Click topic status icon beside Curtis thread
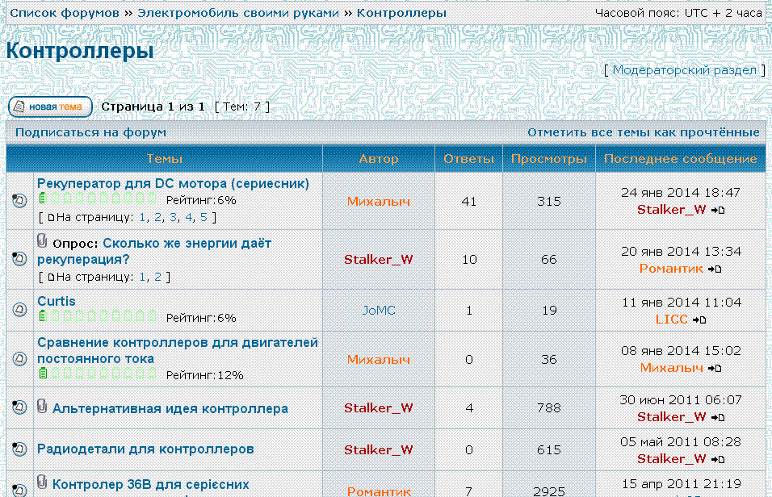This screenshot has height=497, width=772. click(20, 310)
